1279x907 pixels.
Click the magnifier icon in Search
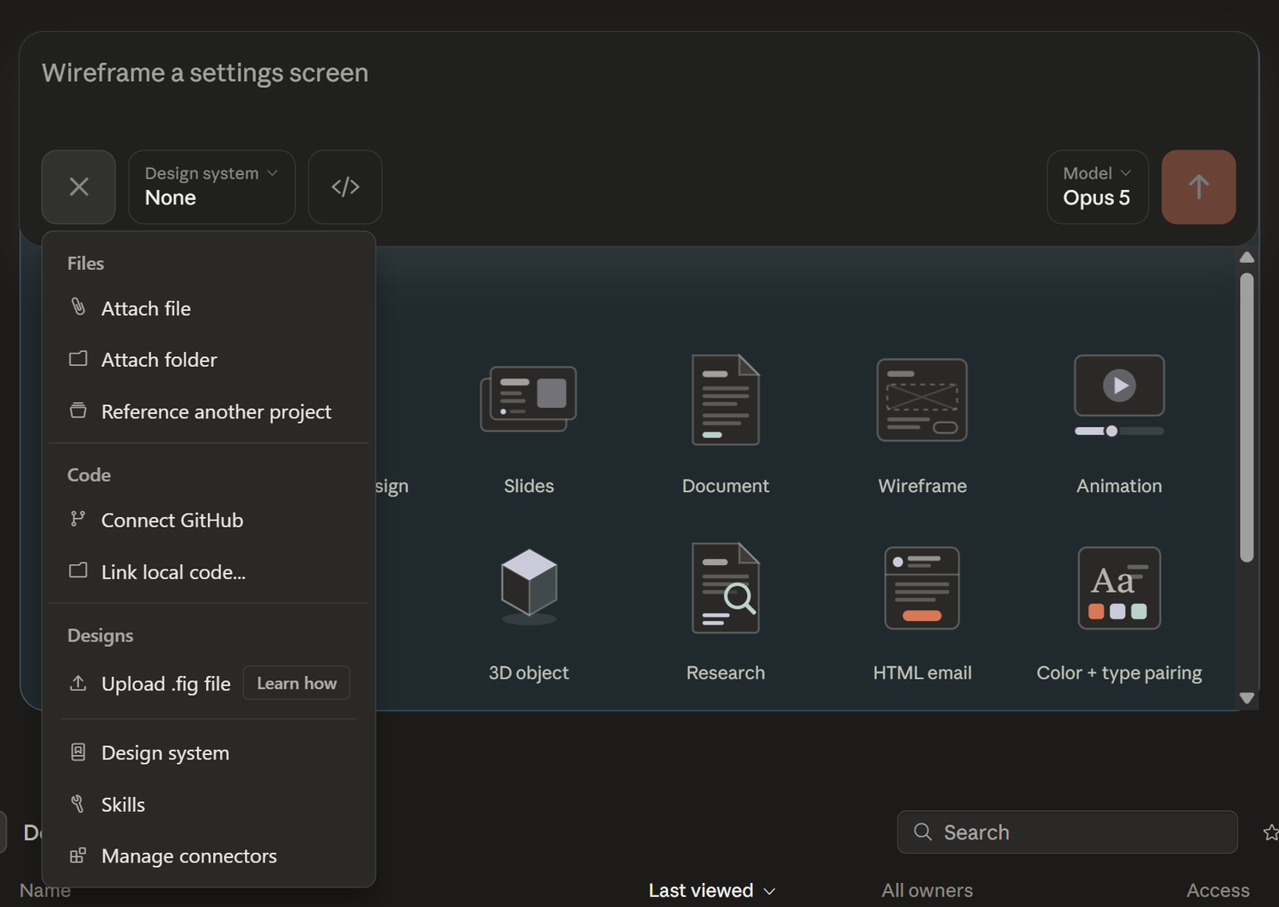coord(923,831)
